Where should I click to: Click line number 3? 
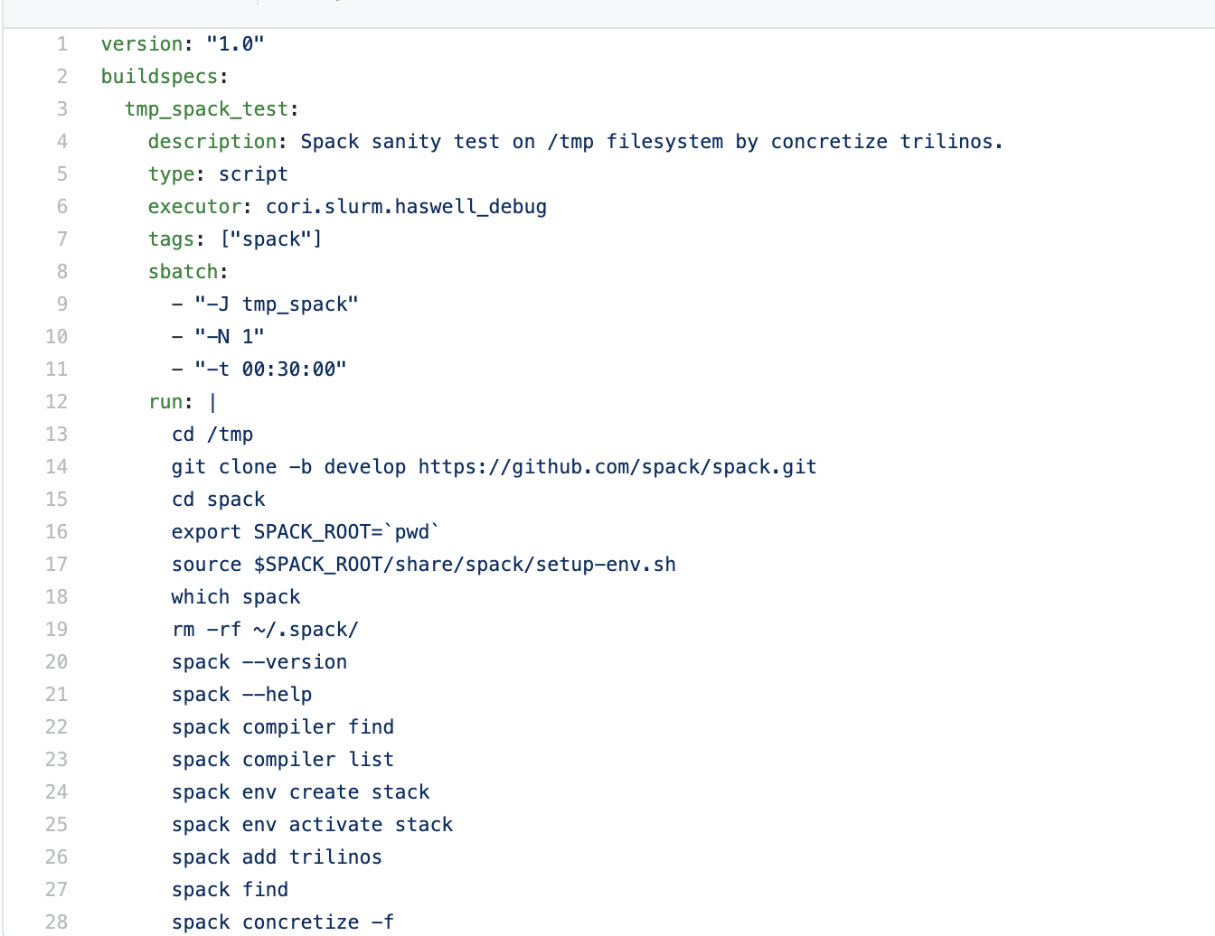point(62,108)
